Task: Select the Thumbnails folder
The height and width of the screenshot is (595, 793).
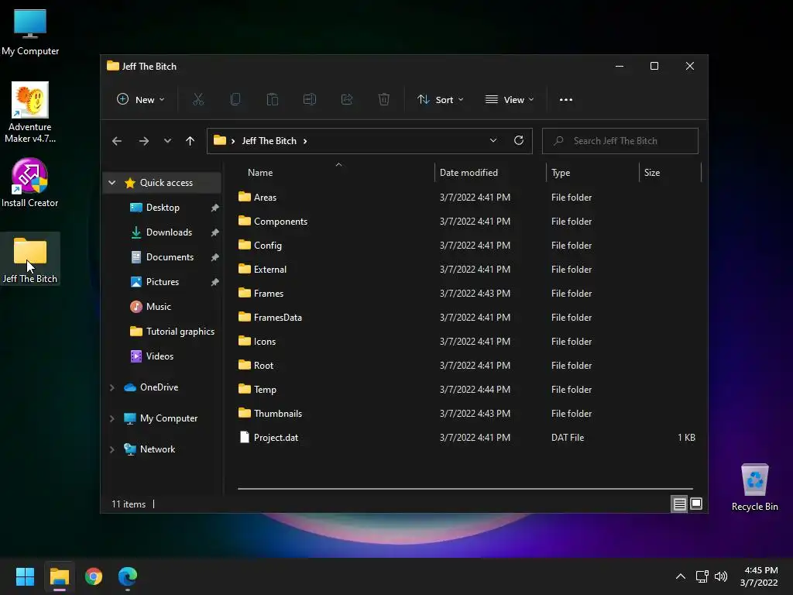Action: 466,414
